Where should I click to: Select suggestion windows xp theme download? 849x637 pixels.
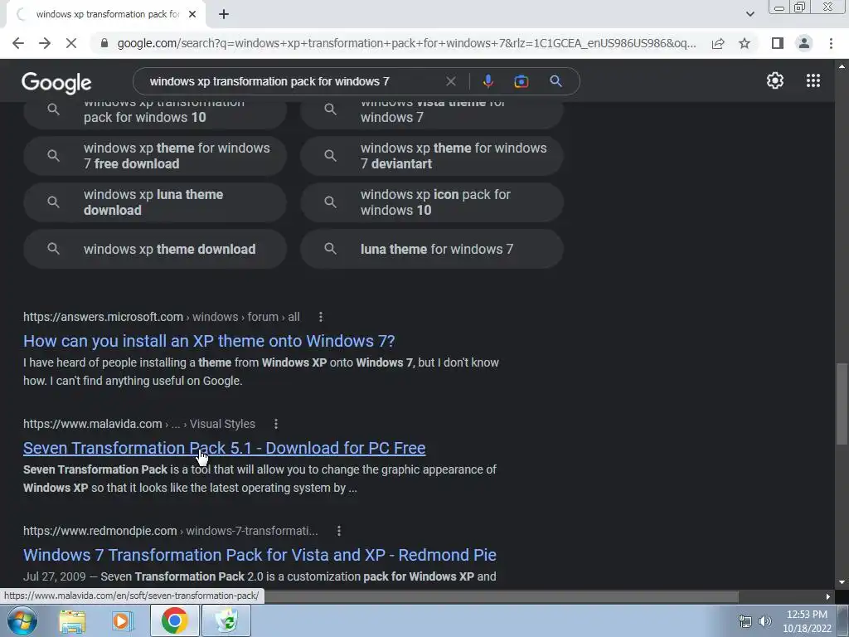pyautogui.click(x=155, y=249)
